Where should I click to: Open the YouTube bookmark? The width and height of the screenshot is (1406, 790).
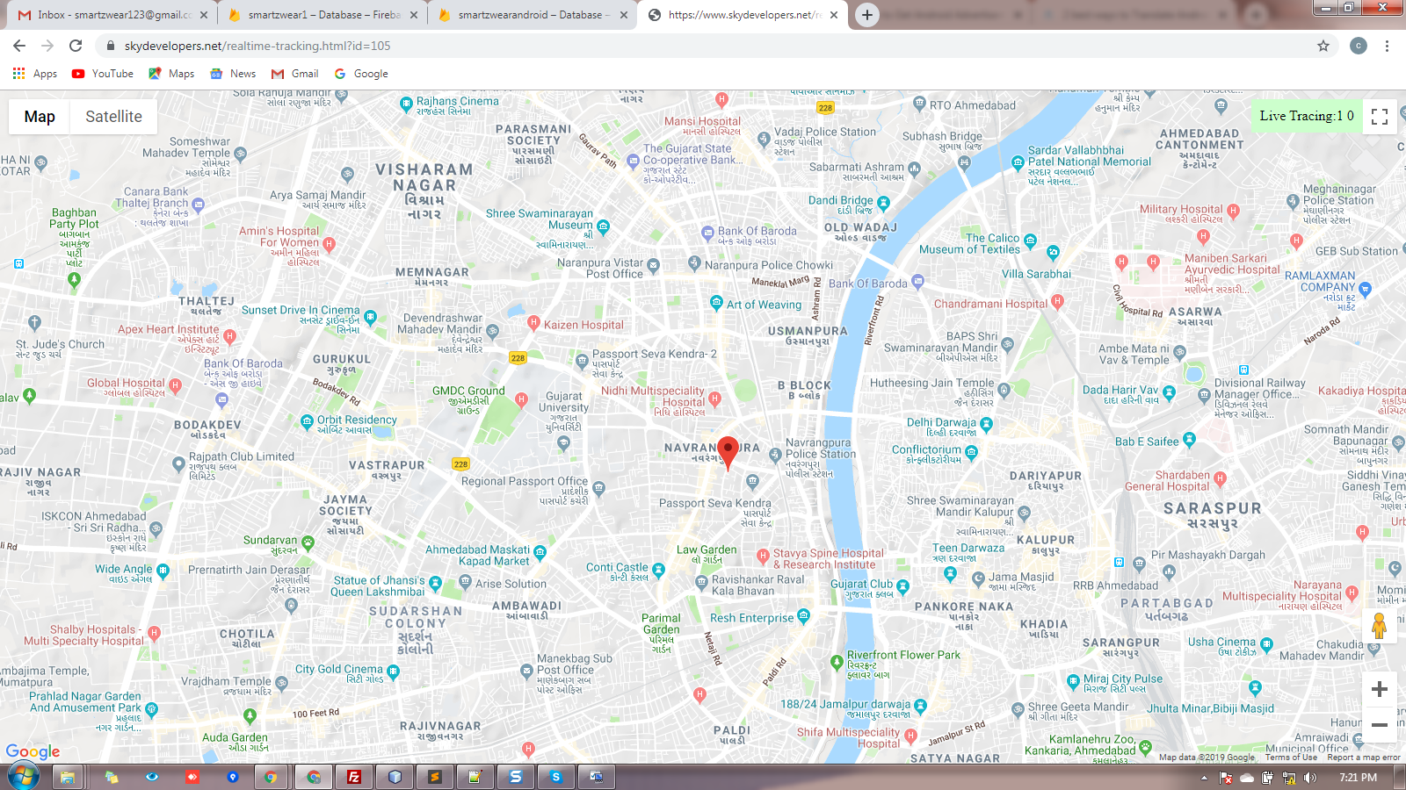pyautogui.click(x=103, y=74)
